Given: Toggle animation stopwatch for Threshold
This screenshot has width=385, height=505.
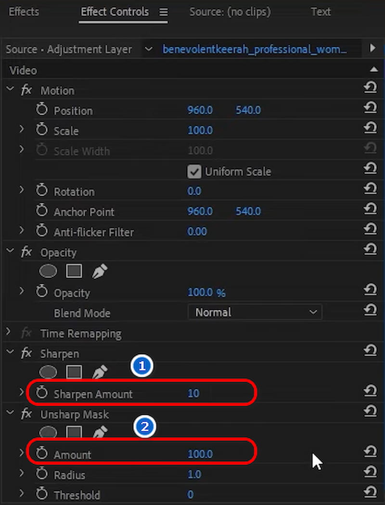Looking at the screenshot, I should [41, 494].
